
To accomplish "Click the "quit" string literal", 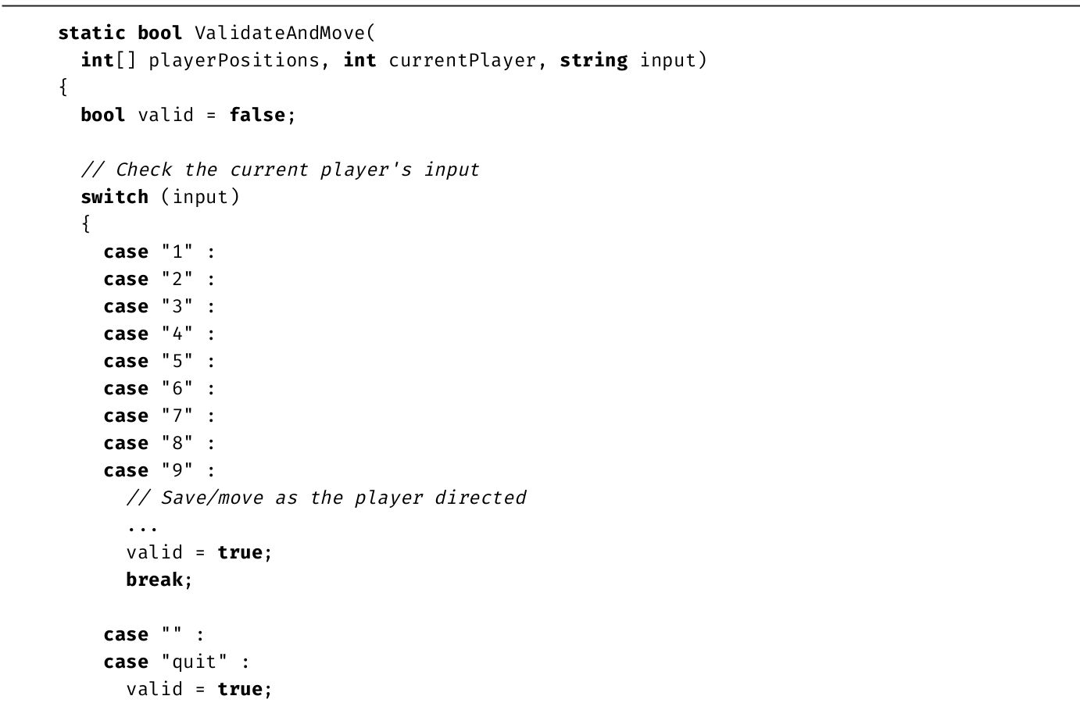I will [x=195, y=662].
